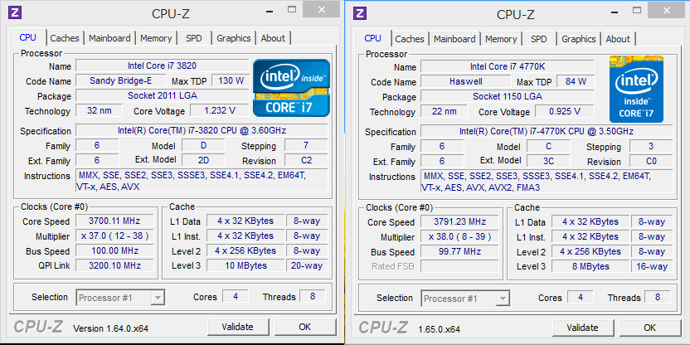
Task: Click the 16-way Level 3 associativity value
Action: (652, 266)
